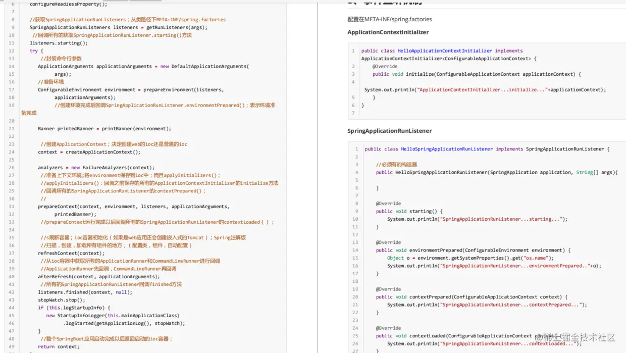Click the ApplicationContextInitializer section heading
The width and height of the screenshot is (626, 353).
click(388, 32)
